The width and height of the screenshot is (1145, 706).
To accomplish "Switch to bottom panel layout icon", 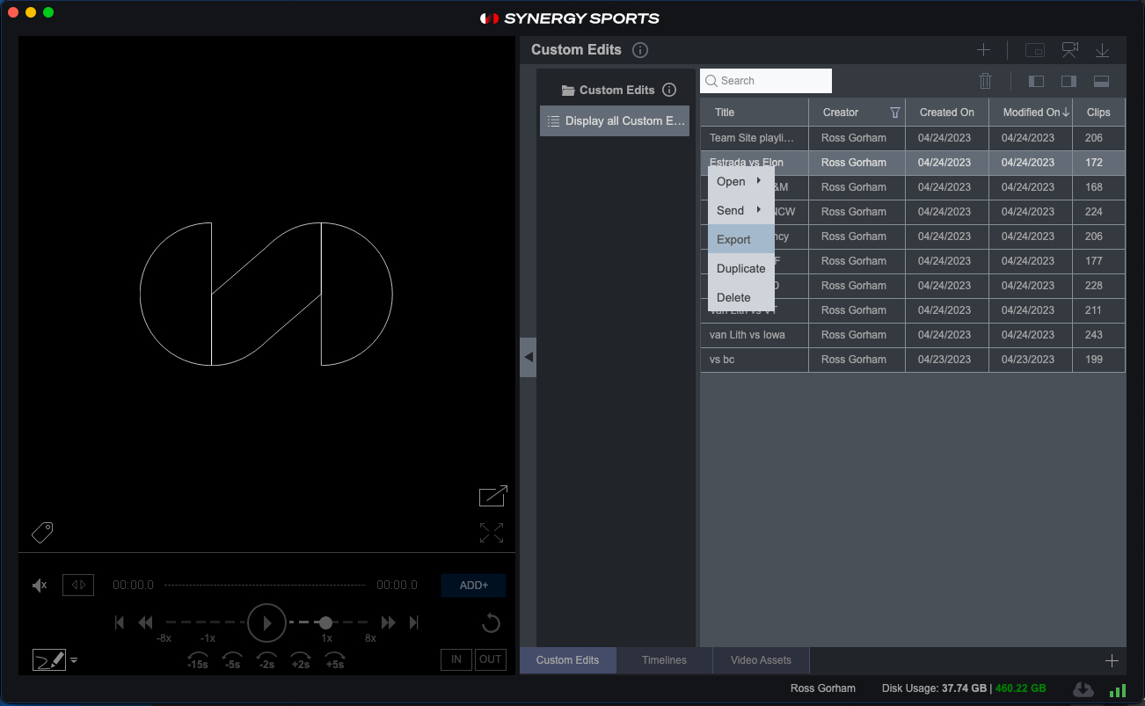I will pos(1101,81).
